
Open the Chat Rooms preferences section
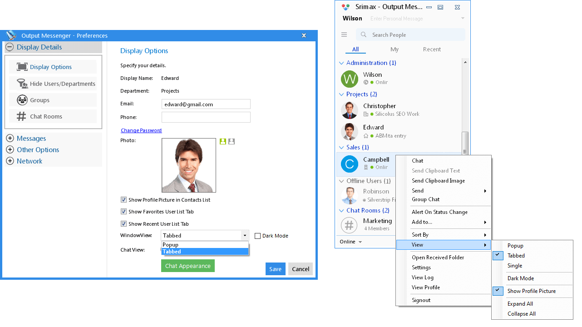[x=53, y=116]
